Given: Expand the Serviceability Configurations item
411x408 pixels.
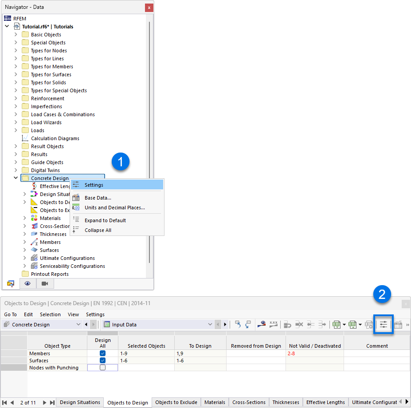Looking at the screenshot, I should 25,266.
